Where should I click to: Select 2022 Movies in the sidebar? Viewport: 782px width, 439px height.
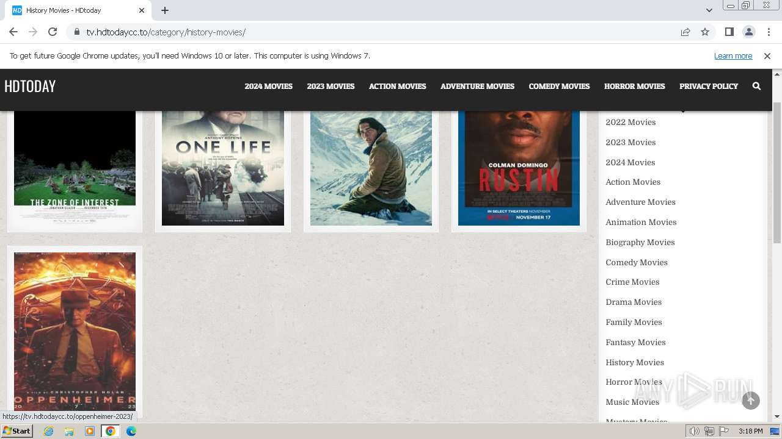(x=630, y=122)
